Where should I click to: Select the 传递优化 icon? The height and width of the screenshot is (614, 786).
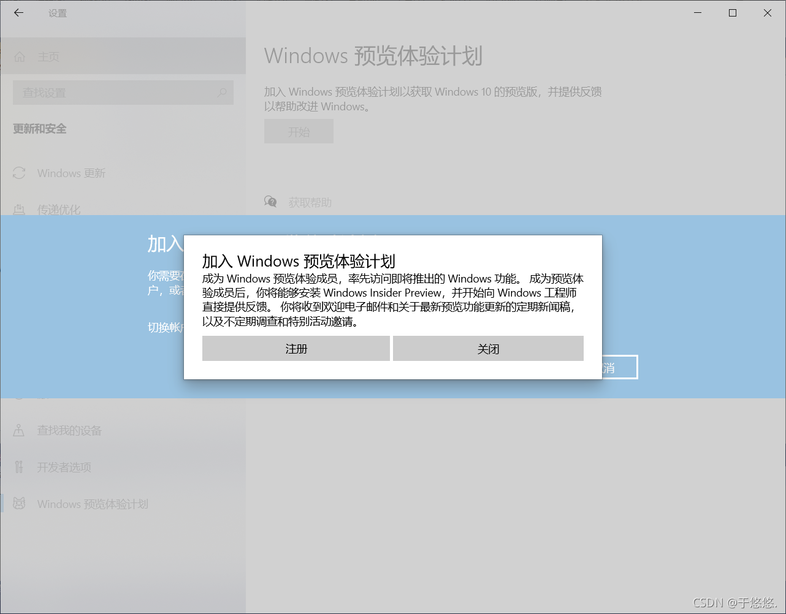pos(19,210)
